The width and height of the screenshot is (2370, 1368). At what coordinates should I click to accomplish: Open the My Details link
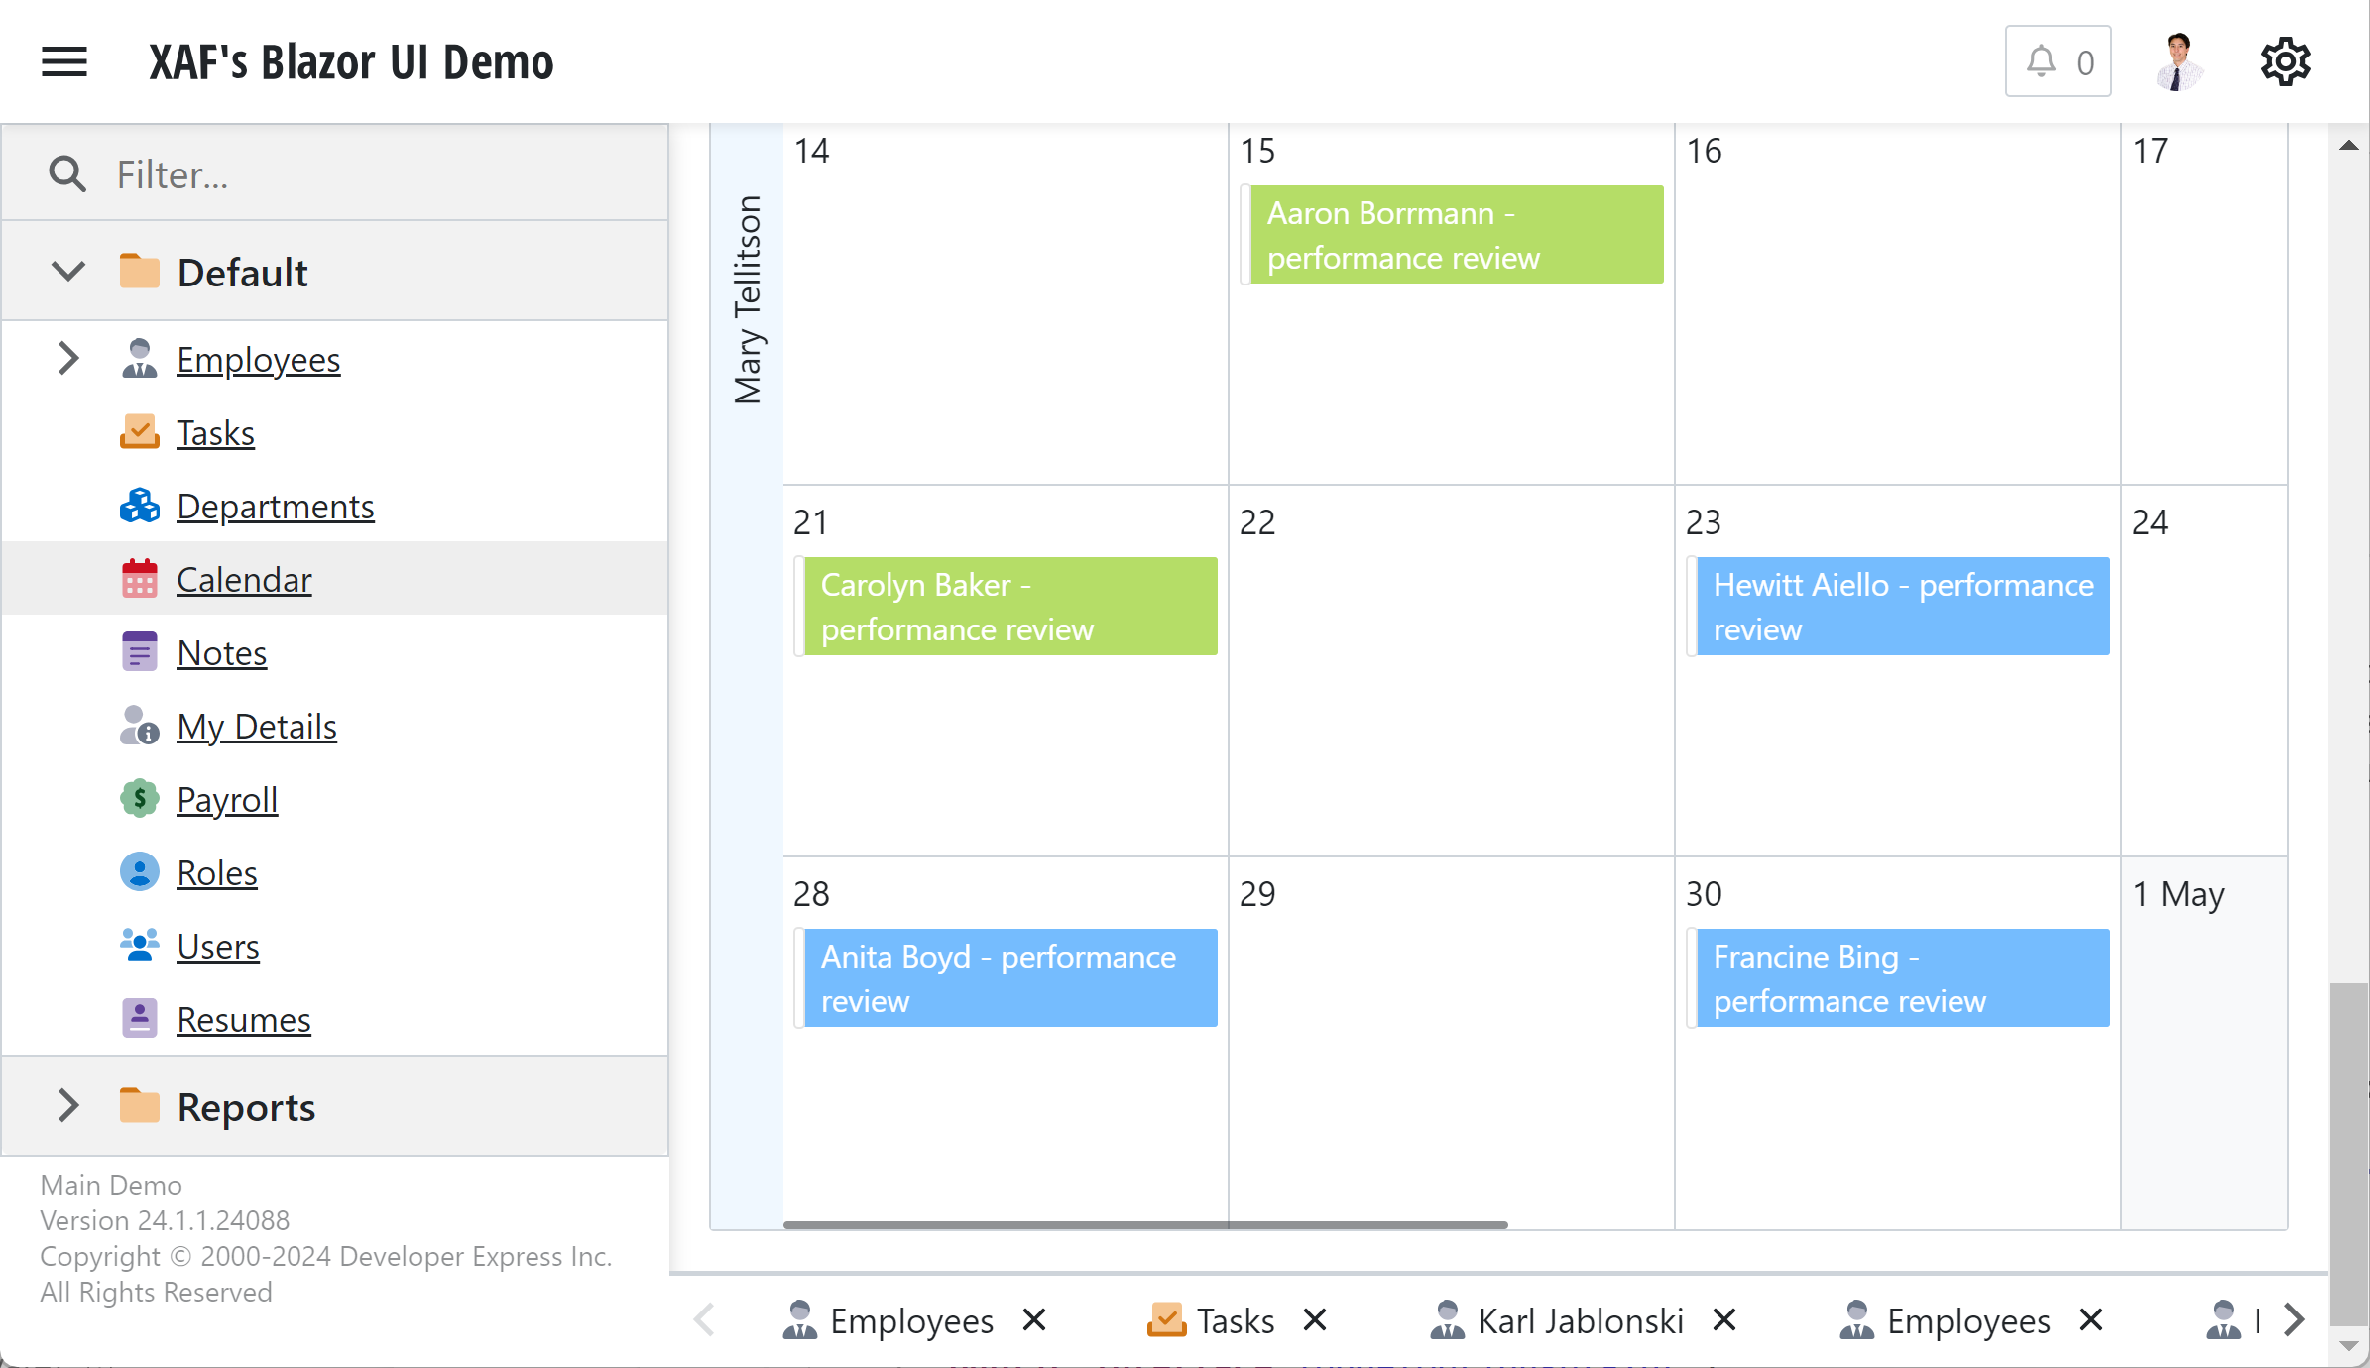pos(256,727)
